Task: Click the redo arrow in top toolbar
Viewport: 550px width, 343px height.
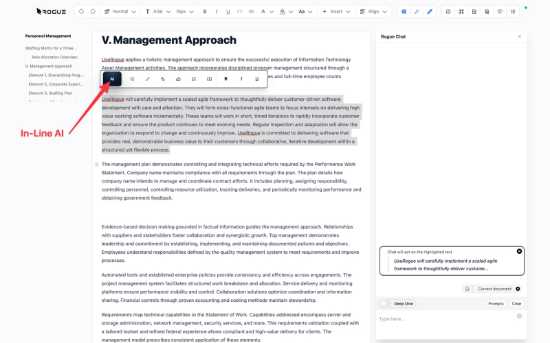Action: [93, 12]
